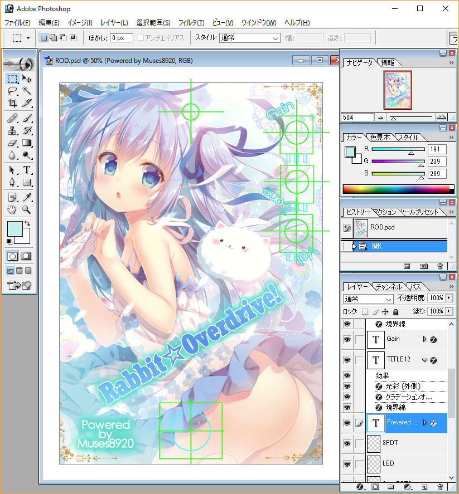Screen dimensions: 459x494
Task: Select the Type tool
Action: pos(27,170)
